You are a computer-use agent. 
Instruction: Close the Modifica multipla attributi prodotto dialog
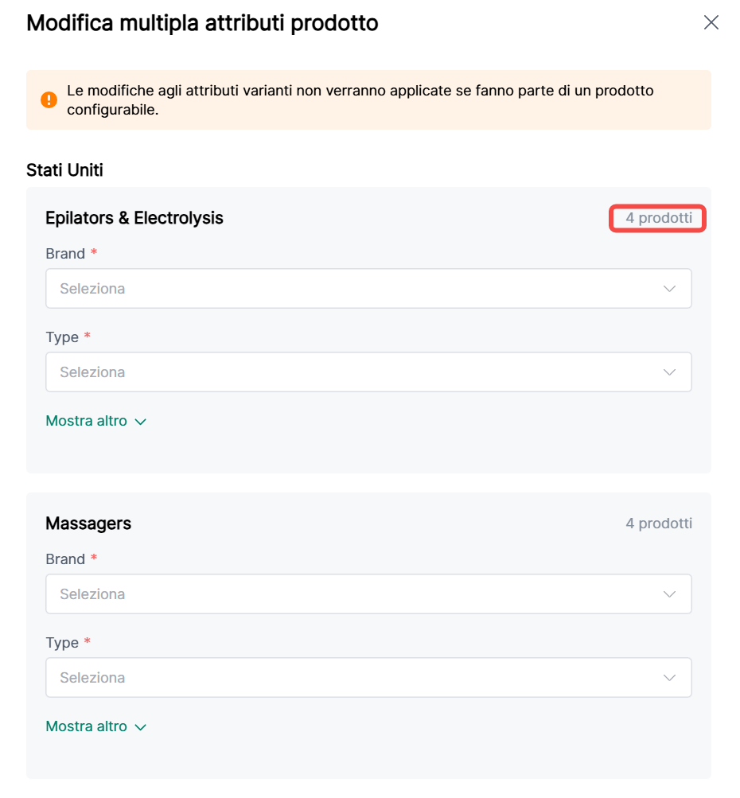[x=711, y=23]
